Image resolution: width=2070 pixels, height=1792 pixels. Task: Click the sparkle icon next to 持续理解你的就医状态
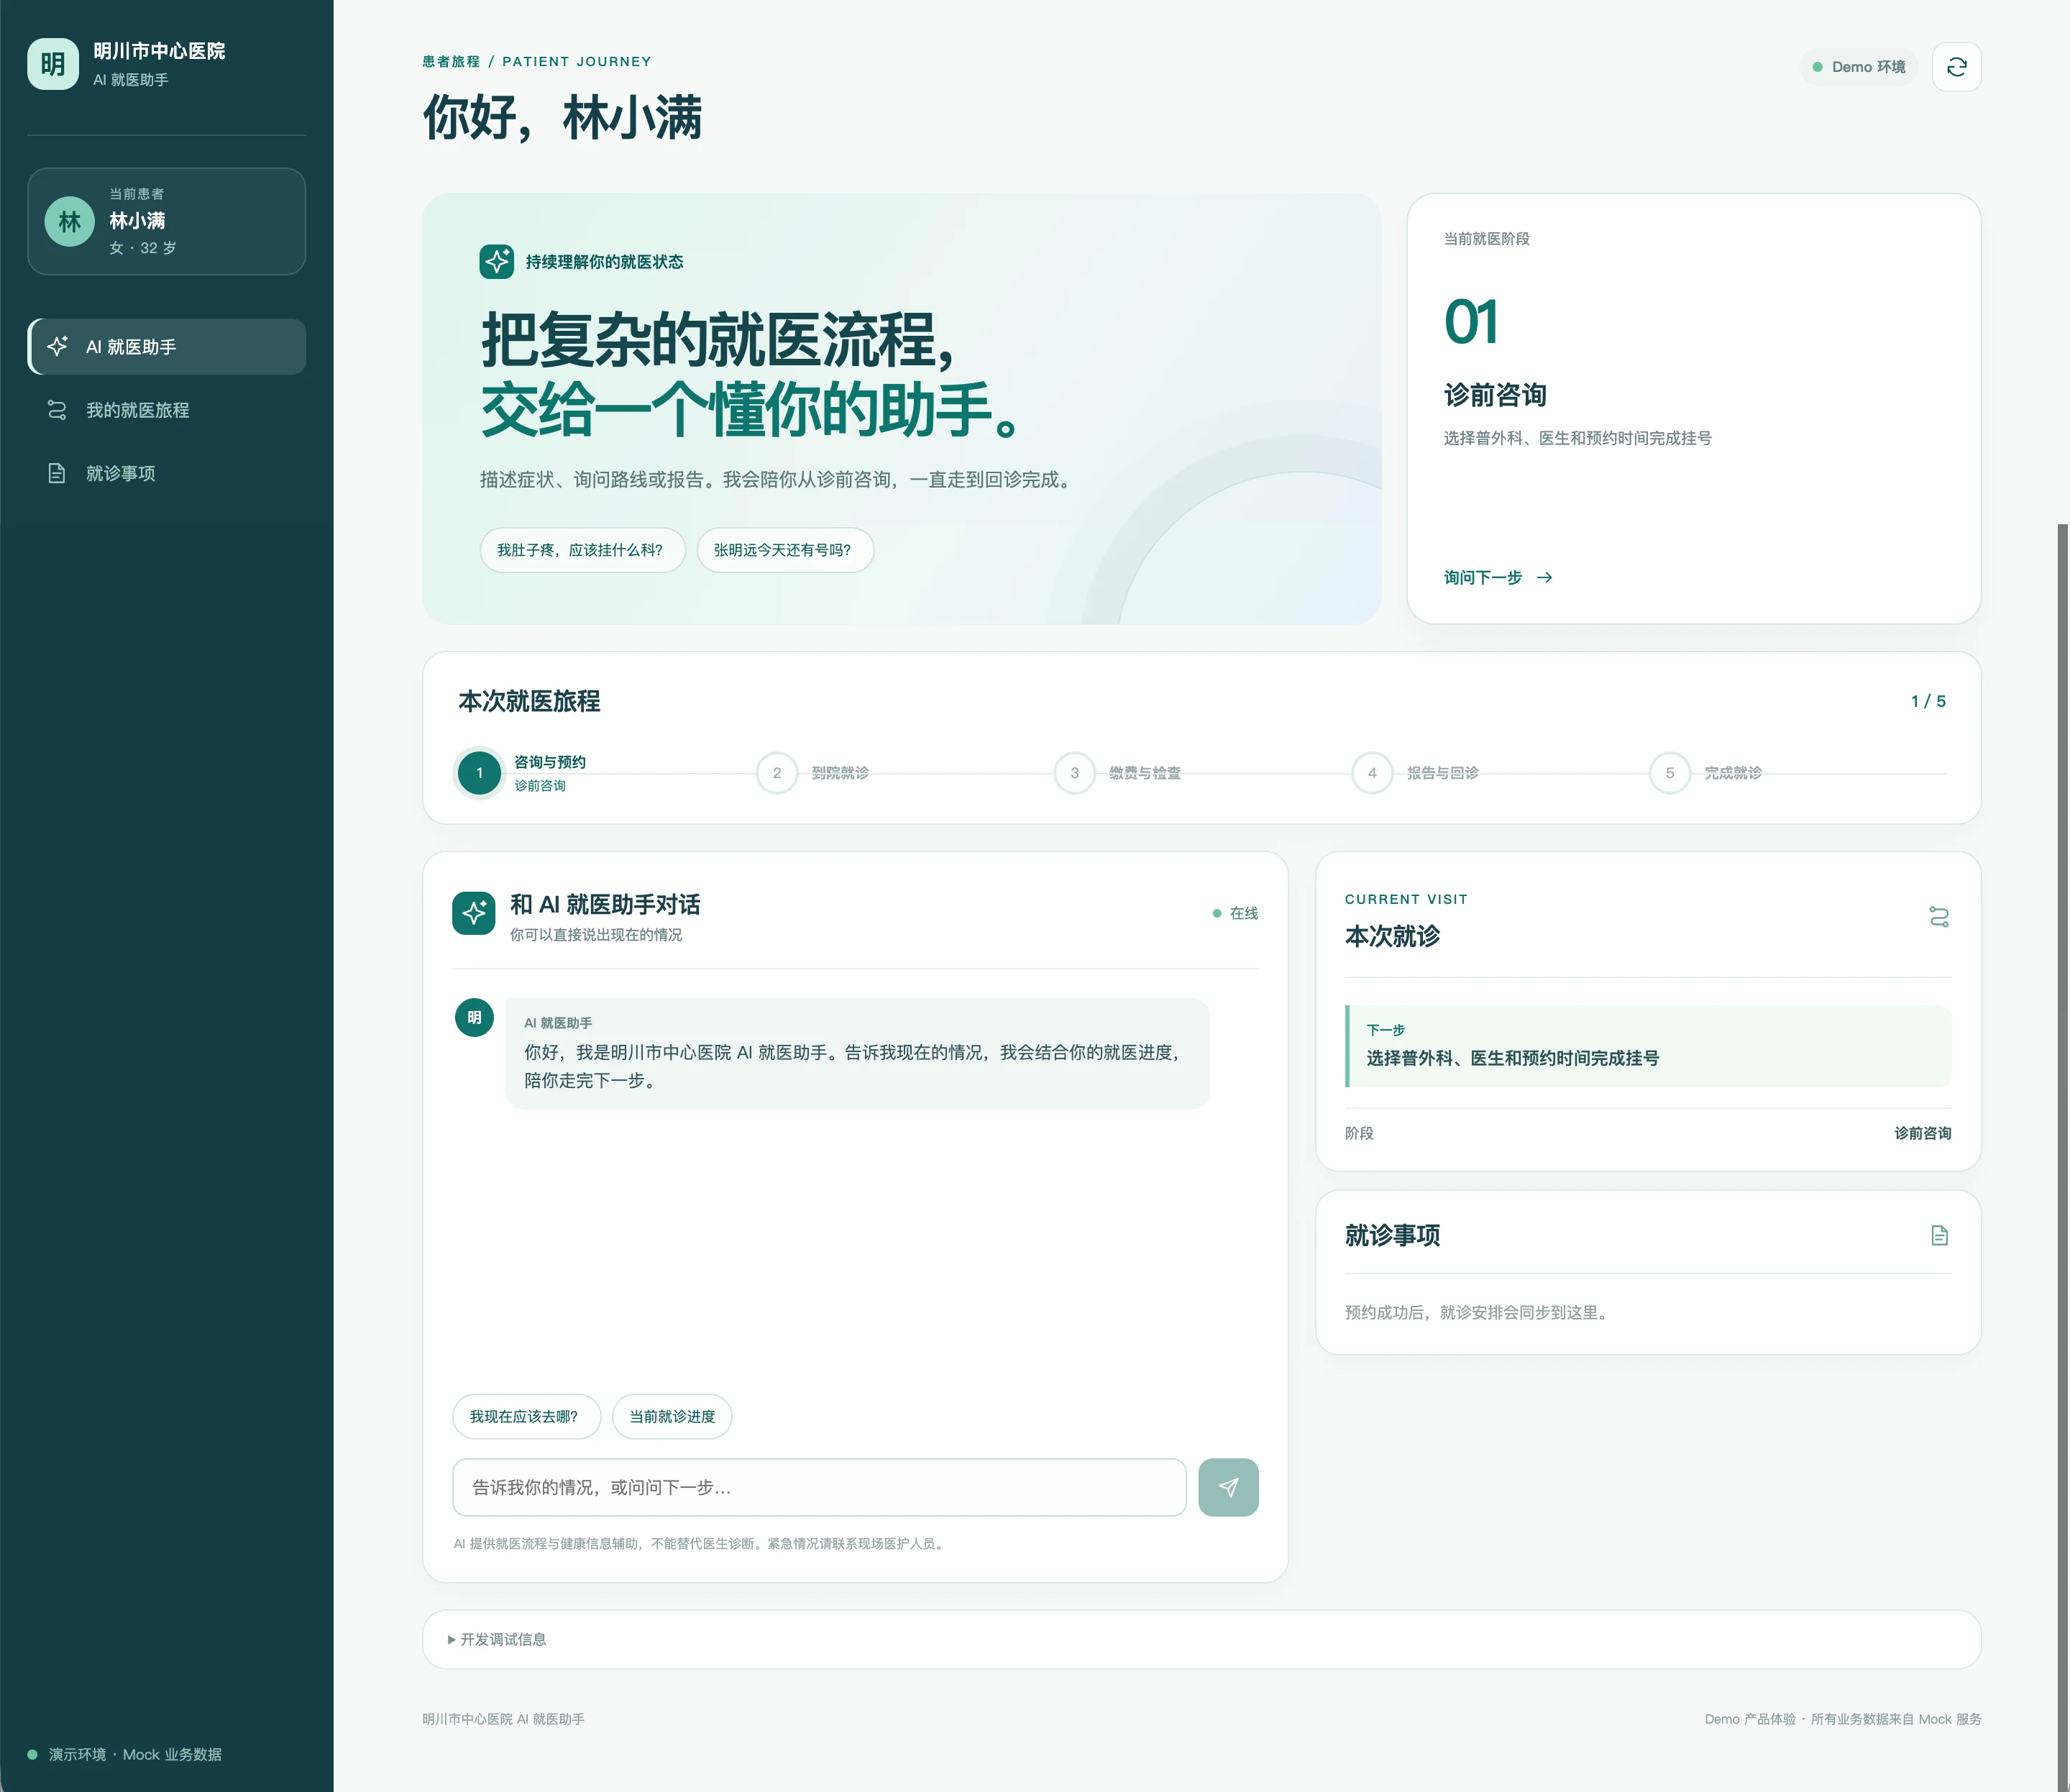pos(496,262)
